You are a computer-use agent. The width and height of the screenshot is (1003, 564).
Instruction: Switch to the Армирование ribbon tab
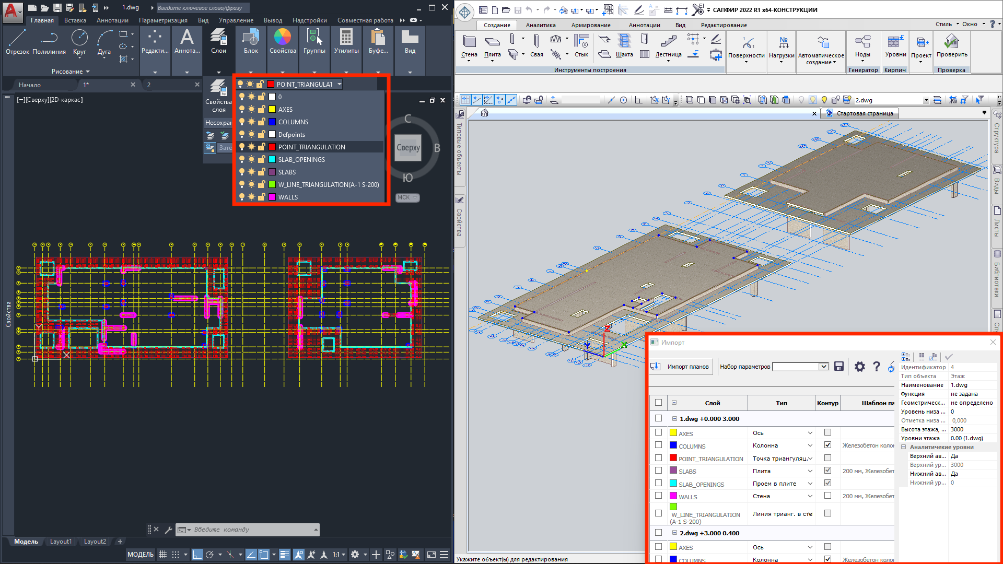(590, 25)
